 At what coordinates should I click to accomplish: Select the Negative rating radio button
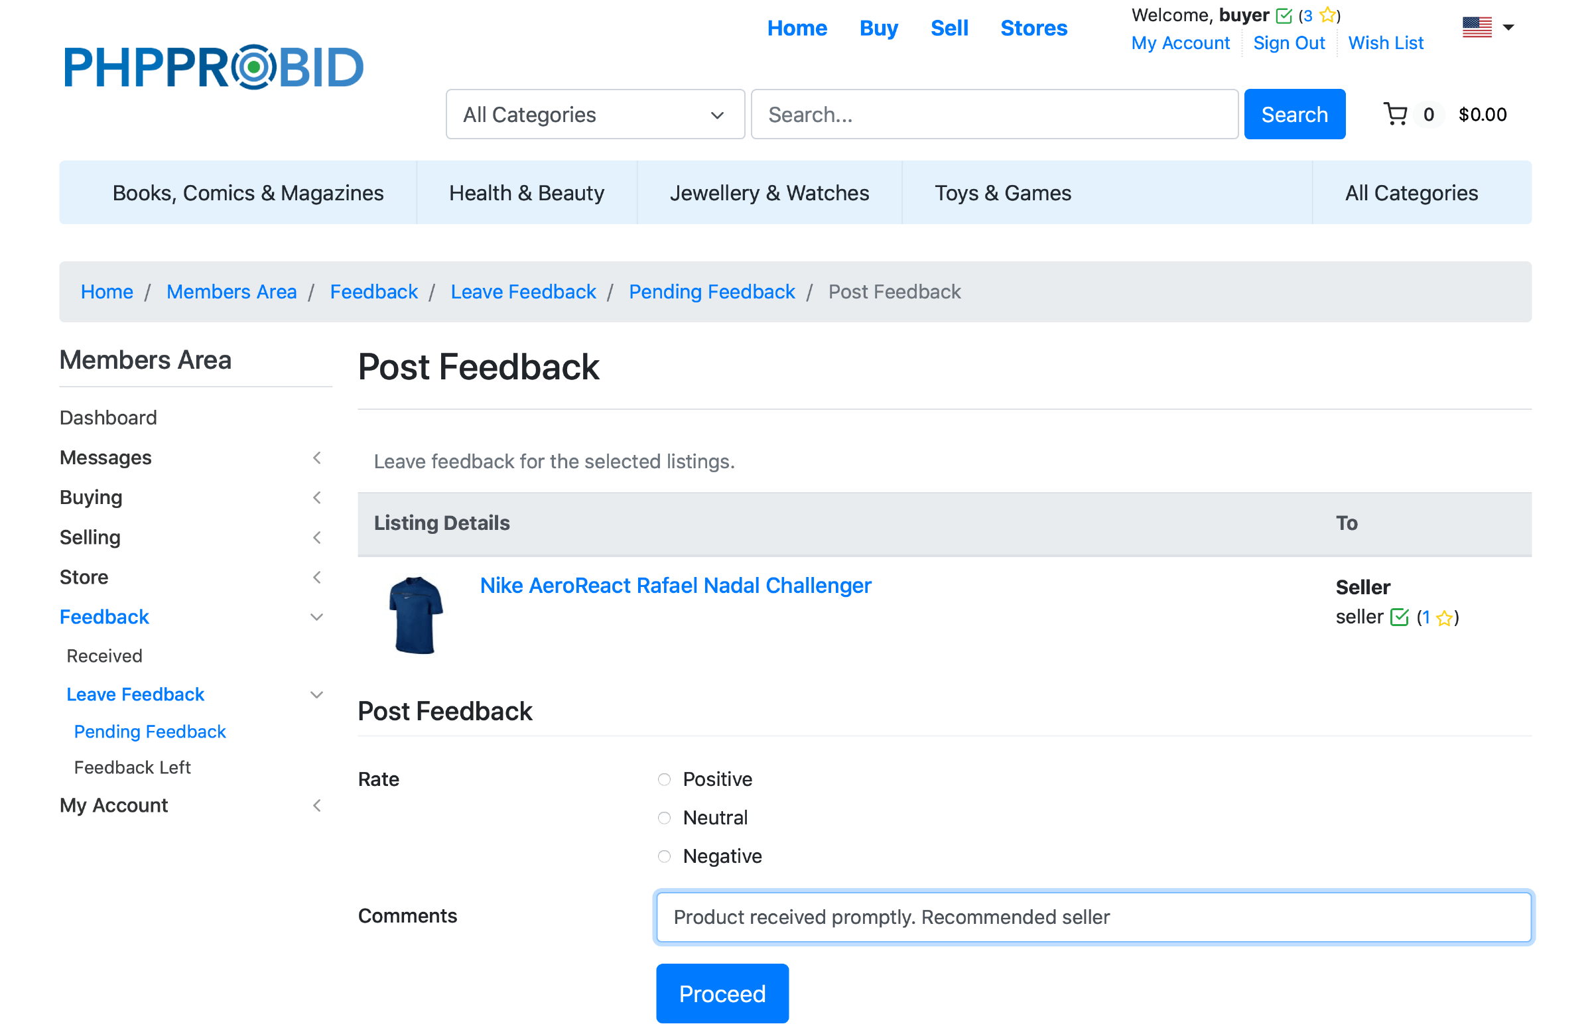tap(664, 856)
